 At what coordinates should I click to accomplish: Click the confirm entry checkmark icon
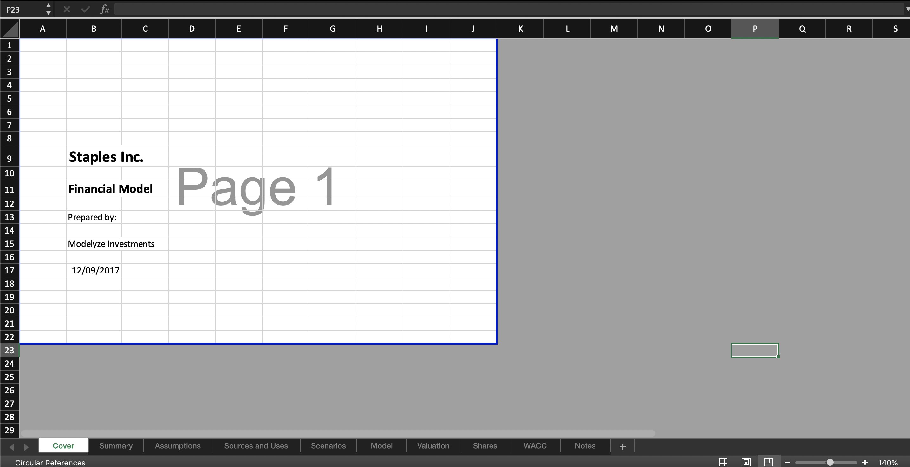85,9
